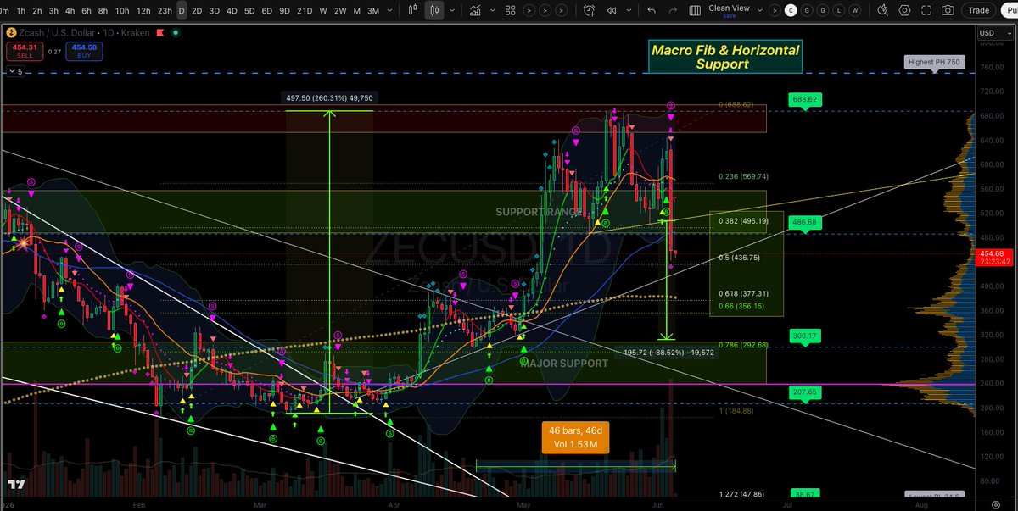Image resolution: width=1018 pixels, height=511 pixels.
Task: Click the -195.72 (-38.52%) measurement label
Action: tap(668, 352)
